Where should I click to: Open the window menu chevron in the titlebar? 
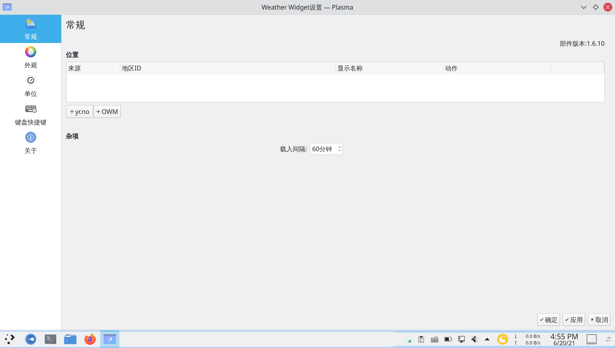coord(583,7)
